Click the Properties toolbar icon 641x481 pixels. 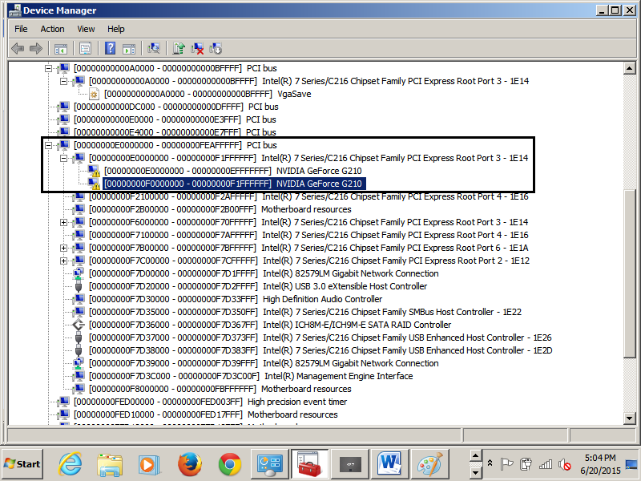[85, 49]
